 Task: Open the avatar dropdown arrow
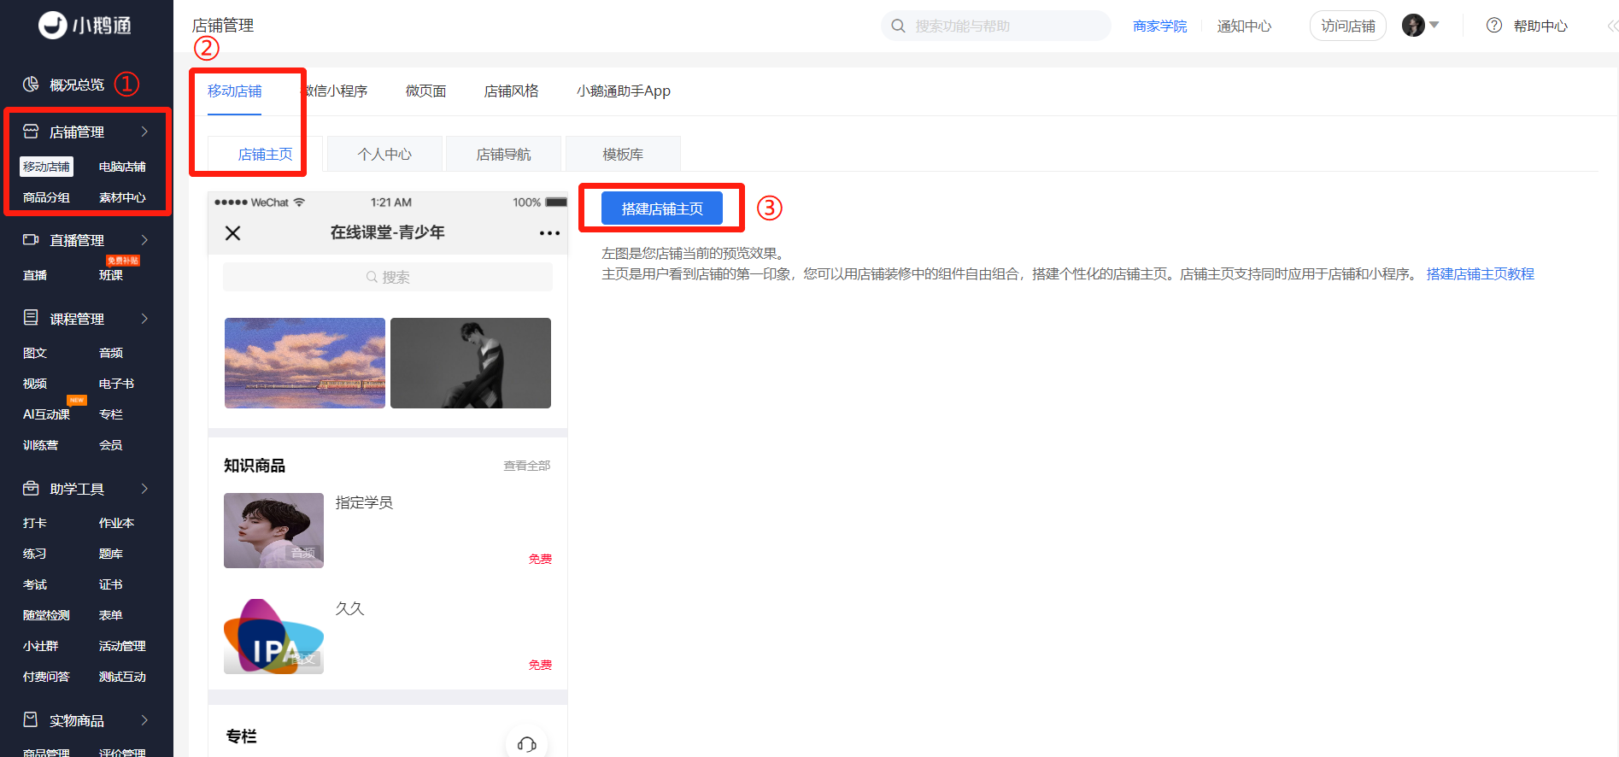pos(1434,25)
